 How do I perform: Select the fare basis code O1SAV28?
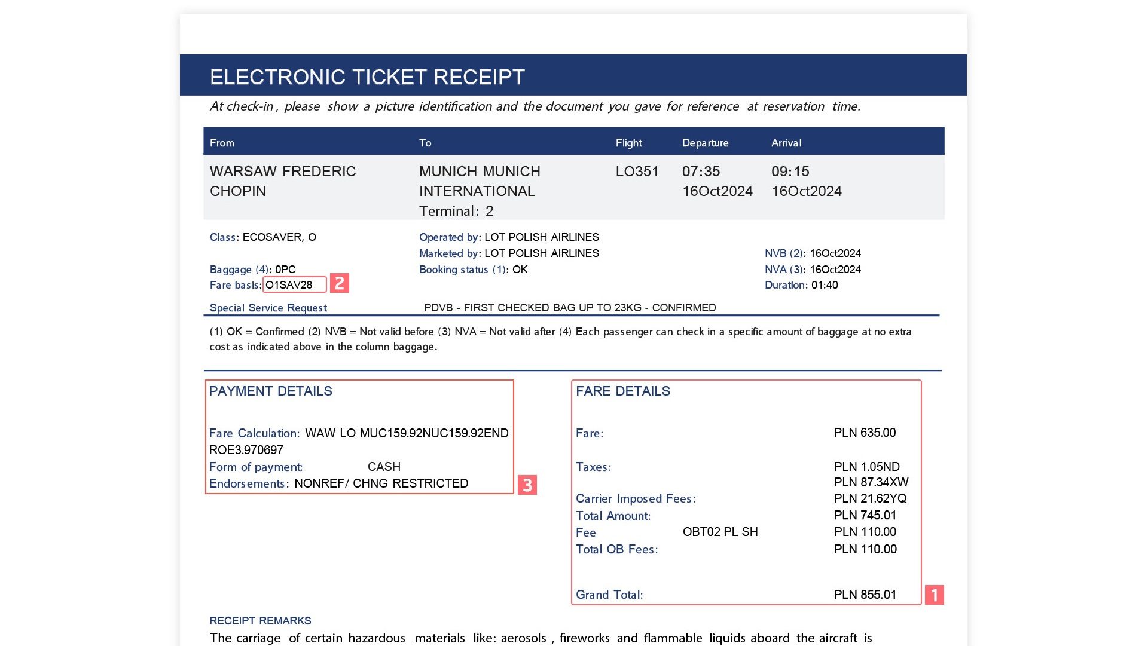289,285
